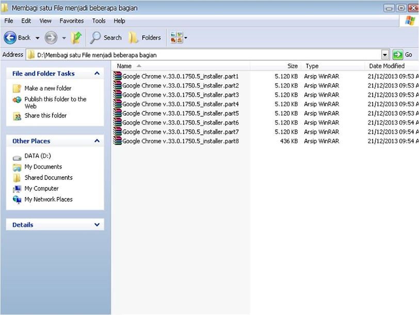Select file name ending installer.part3
419x315 pixels.
click(x=181, y=95)
